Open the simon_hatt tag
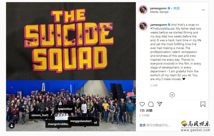214x136 pixels. pos(40,115)
